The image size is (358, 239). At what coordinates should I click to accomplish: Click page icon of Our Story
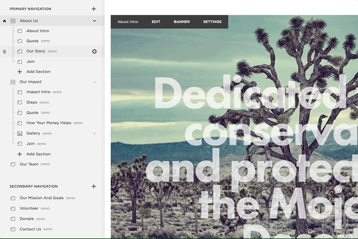point(20,51)
